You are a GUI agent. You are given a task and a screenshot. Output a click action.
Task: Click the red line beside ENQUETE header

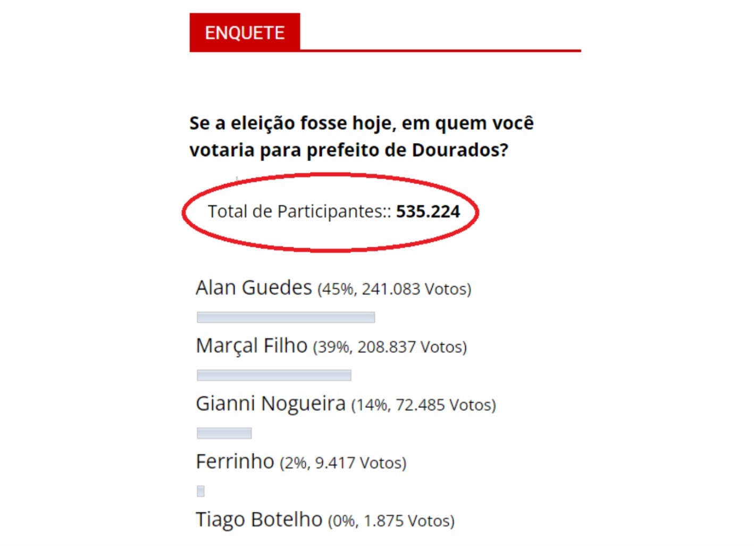440,51
